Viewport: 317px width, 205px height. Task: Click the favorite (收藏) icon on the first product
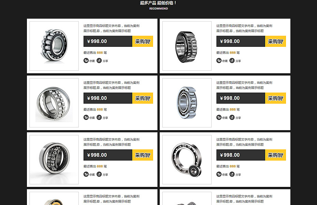(x=86, y=60)
